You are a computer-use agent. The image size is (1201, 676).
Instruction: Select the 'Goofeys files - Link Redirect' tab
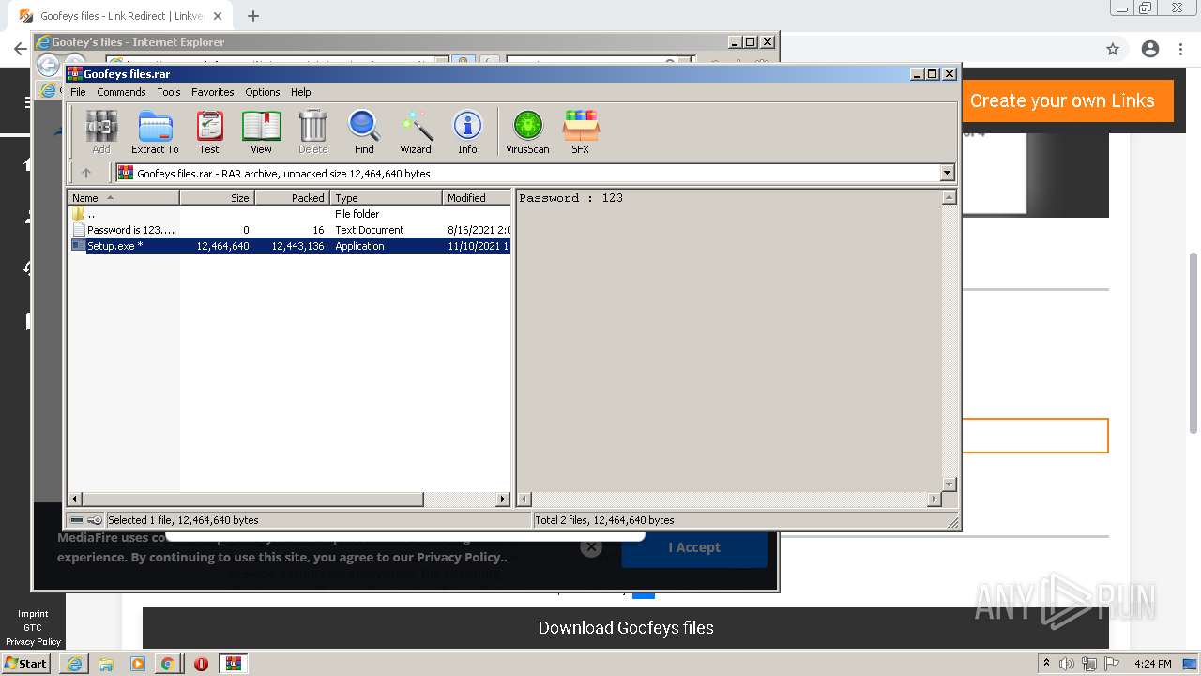tap(122, 16)
